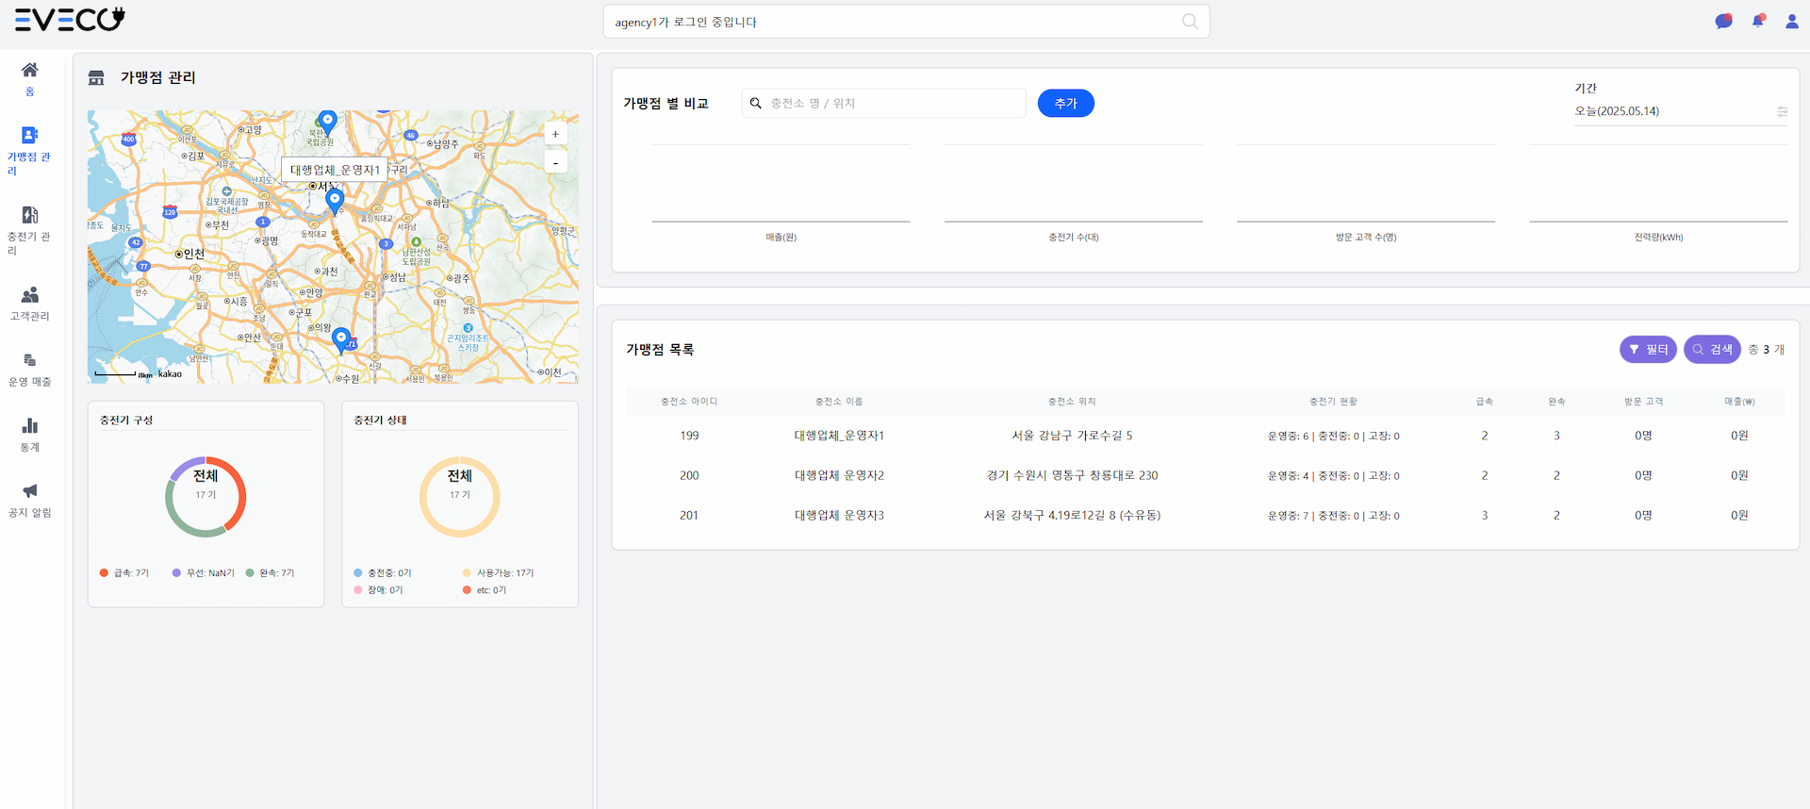Image resolution: width=1810 pixels, height=809 pixels.
Task: Click status 운영중: 7 in third row
Action: 1288,515
